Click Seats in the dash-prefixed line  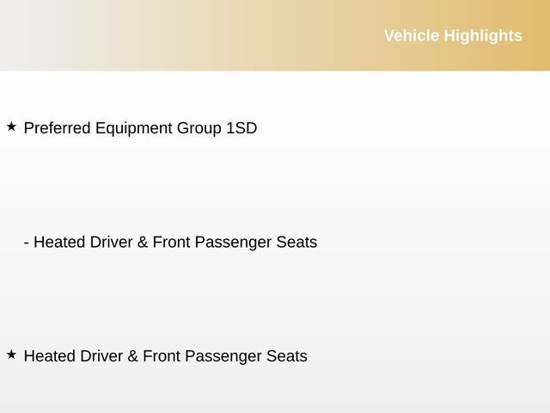pyautogui.click(x=297, y=243)
